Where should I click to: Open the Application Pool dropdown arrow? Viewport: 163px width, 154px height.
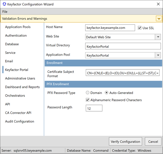click(x=158, y=55)
